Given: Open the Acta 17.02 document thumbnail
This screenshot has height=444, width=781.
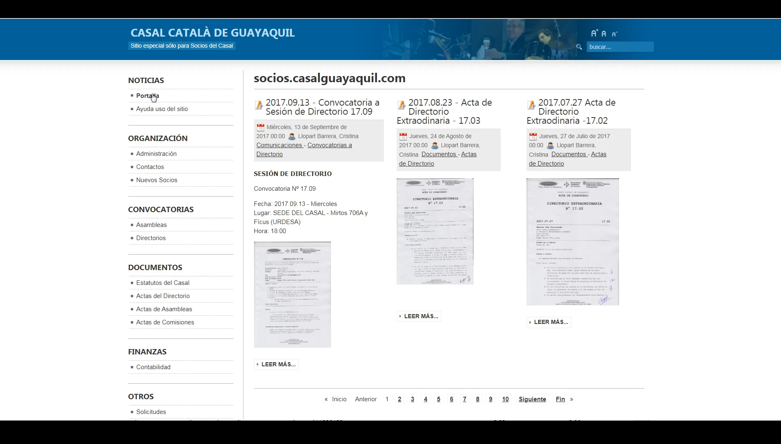Looking at the screenshot, I should click(x=573, y=242).
